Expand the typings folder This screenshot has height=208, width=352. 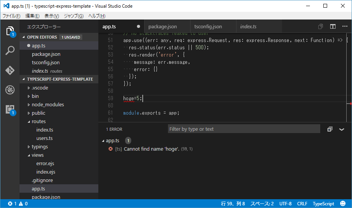click(29, 147)
